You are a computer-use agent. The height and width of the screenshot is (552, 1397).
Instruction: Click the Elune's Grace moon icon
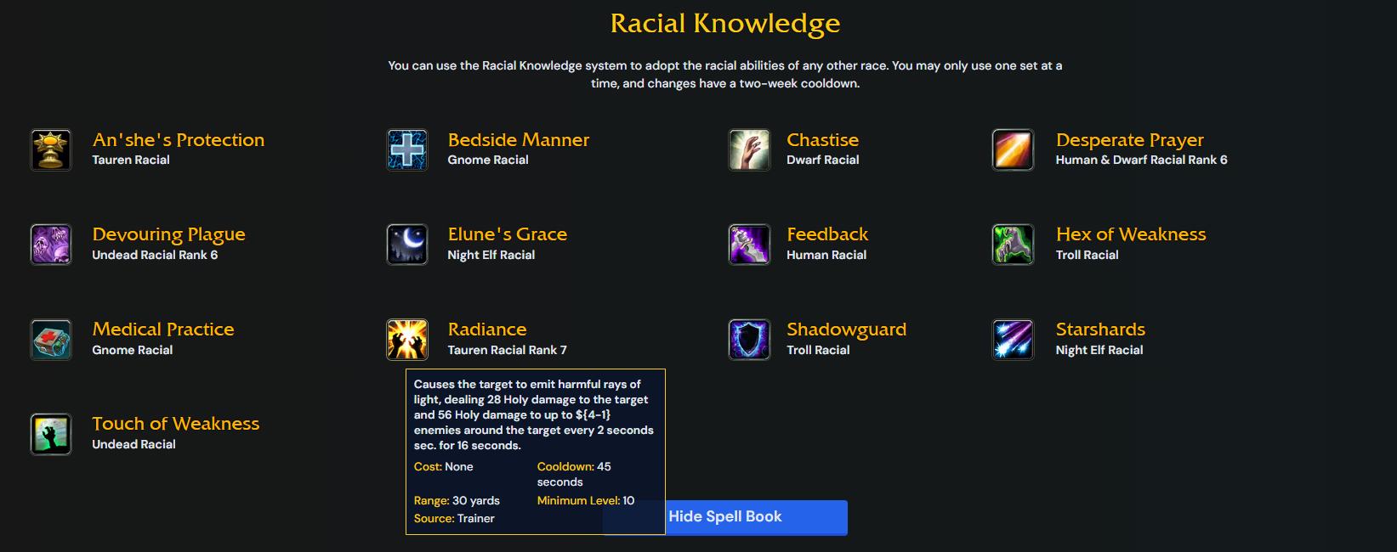[407, 245]
